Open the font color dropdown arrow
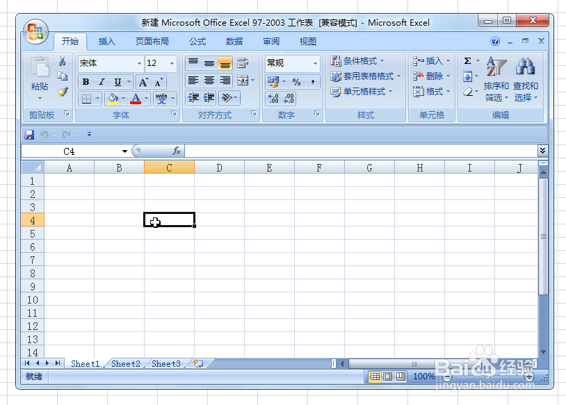The image size is (566, 405). (146, 98)
